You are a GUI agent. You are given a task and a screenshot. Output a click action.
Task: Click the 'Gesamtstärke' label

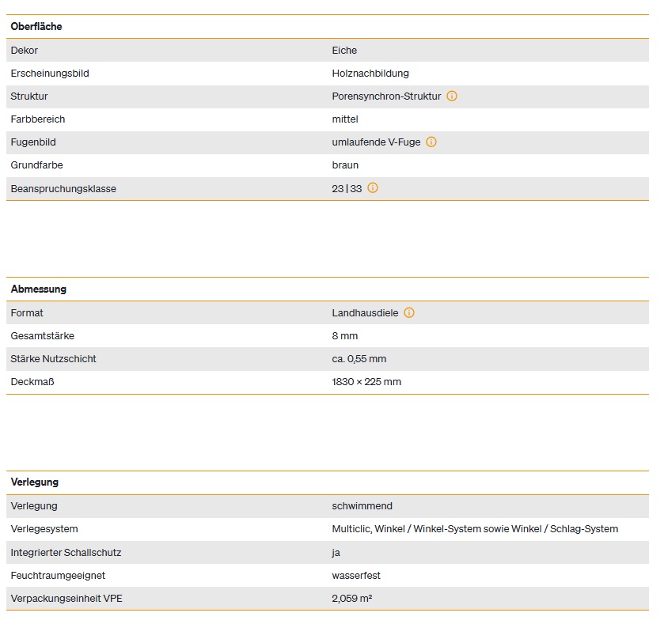(x=43, y=336)
